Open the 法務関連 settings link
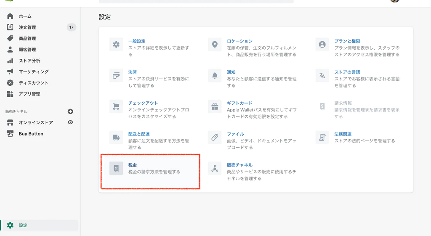431x236 pixels. pos(343,134)
